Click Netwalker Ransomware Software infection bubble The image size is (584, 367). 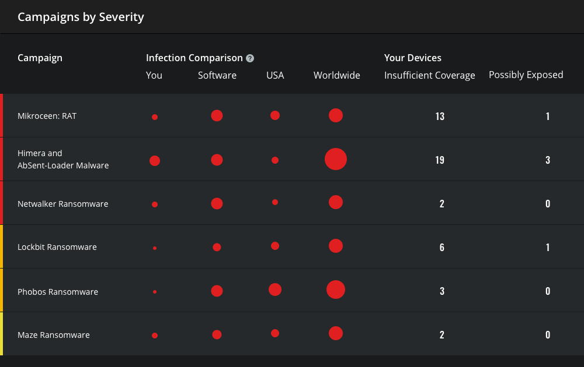217,203
